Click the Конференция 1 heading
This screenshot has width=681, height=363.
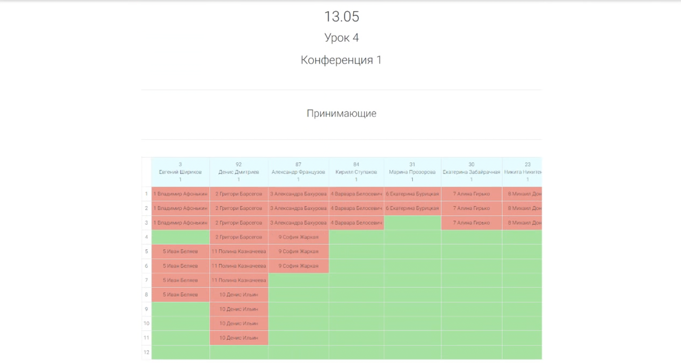pos(341,60)
